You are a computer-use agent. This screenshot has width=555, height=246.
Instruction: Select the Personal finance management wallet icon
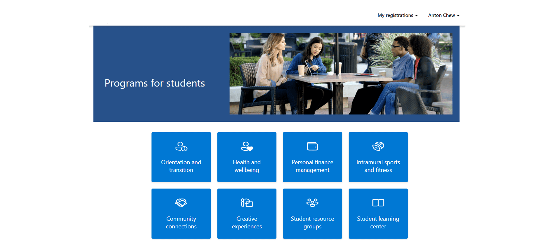(x=312, y=146)
